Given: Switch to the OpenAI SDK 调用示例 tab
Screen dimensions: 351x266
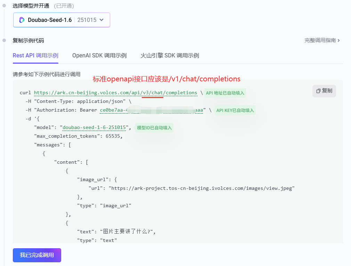Looking at the screenshot, I should tap(99, 56).
